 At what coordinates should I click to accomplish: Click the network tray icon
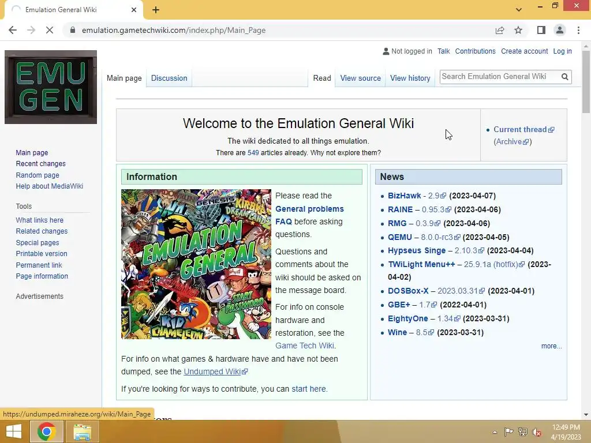pos(523,431)
